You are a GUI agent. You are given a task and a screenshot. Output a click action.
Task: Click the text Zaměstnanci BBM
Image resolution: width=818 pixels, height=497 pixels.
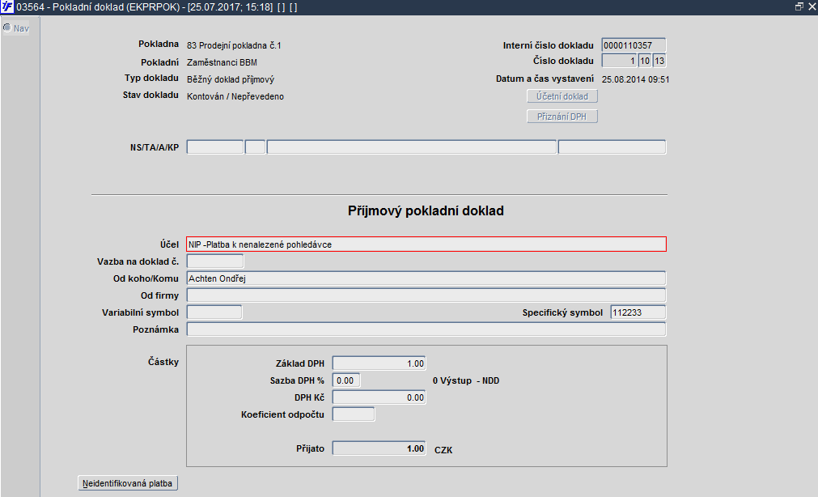222,62
